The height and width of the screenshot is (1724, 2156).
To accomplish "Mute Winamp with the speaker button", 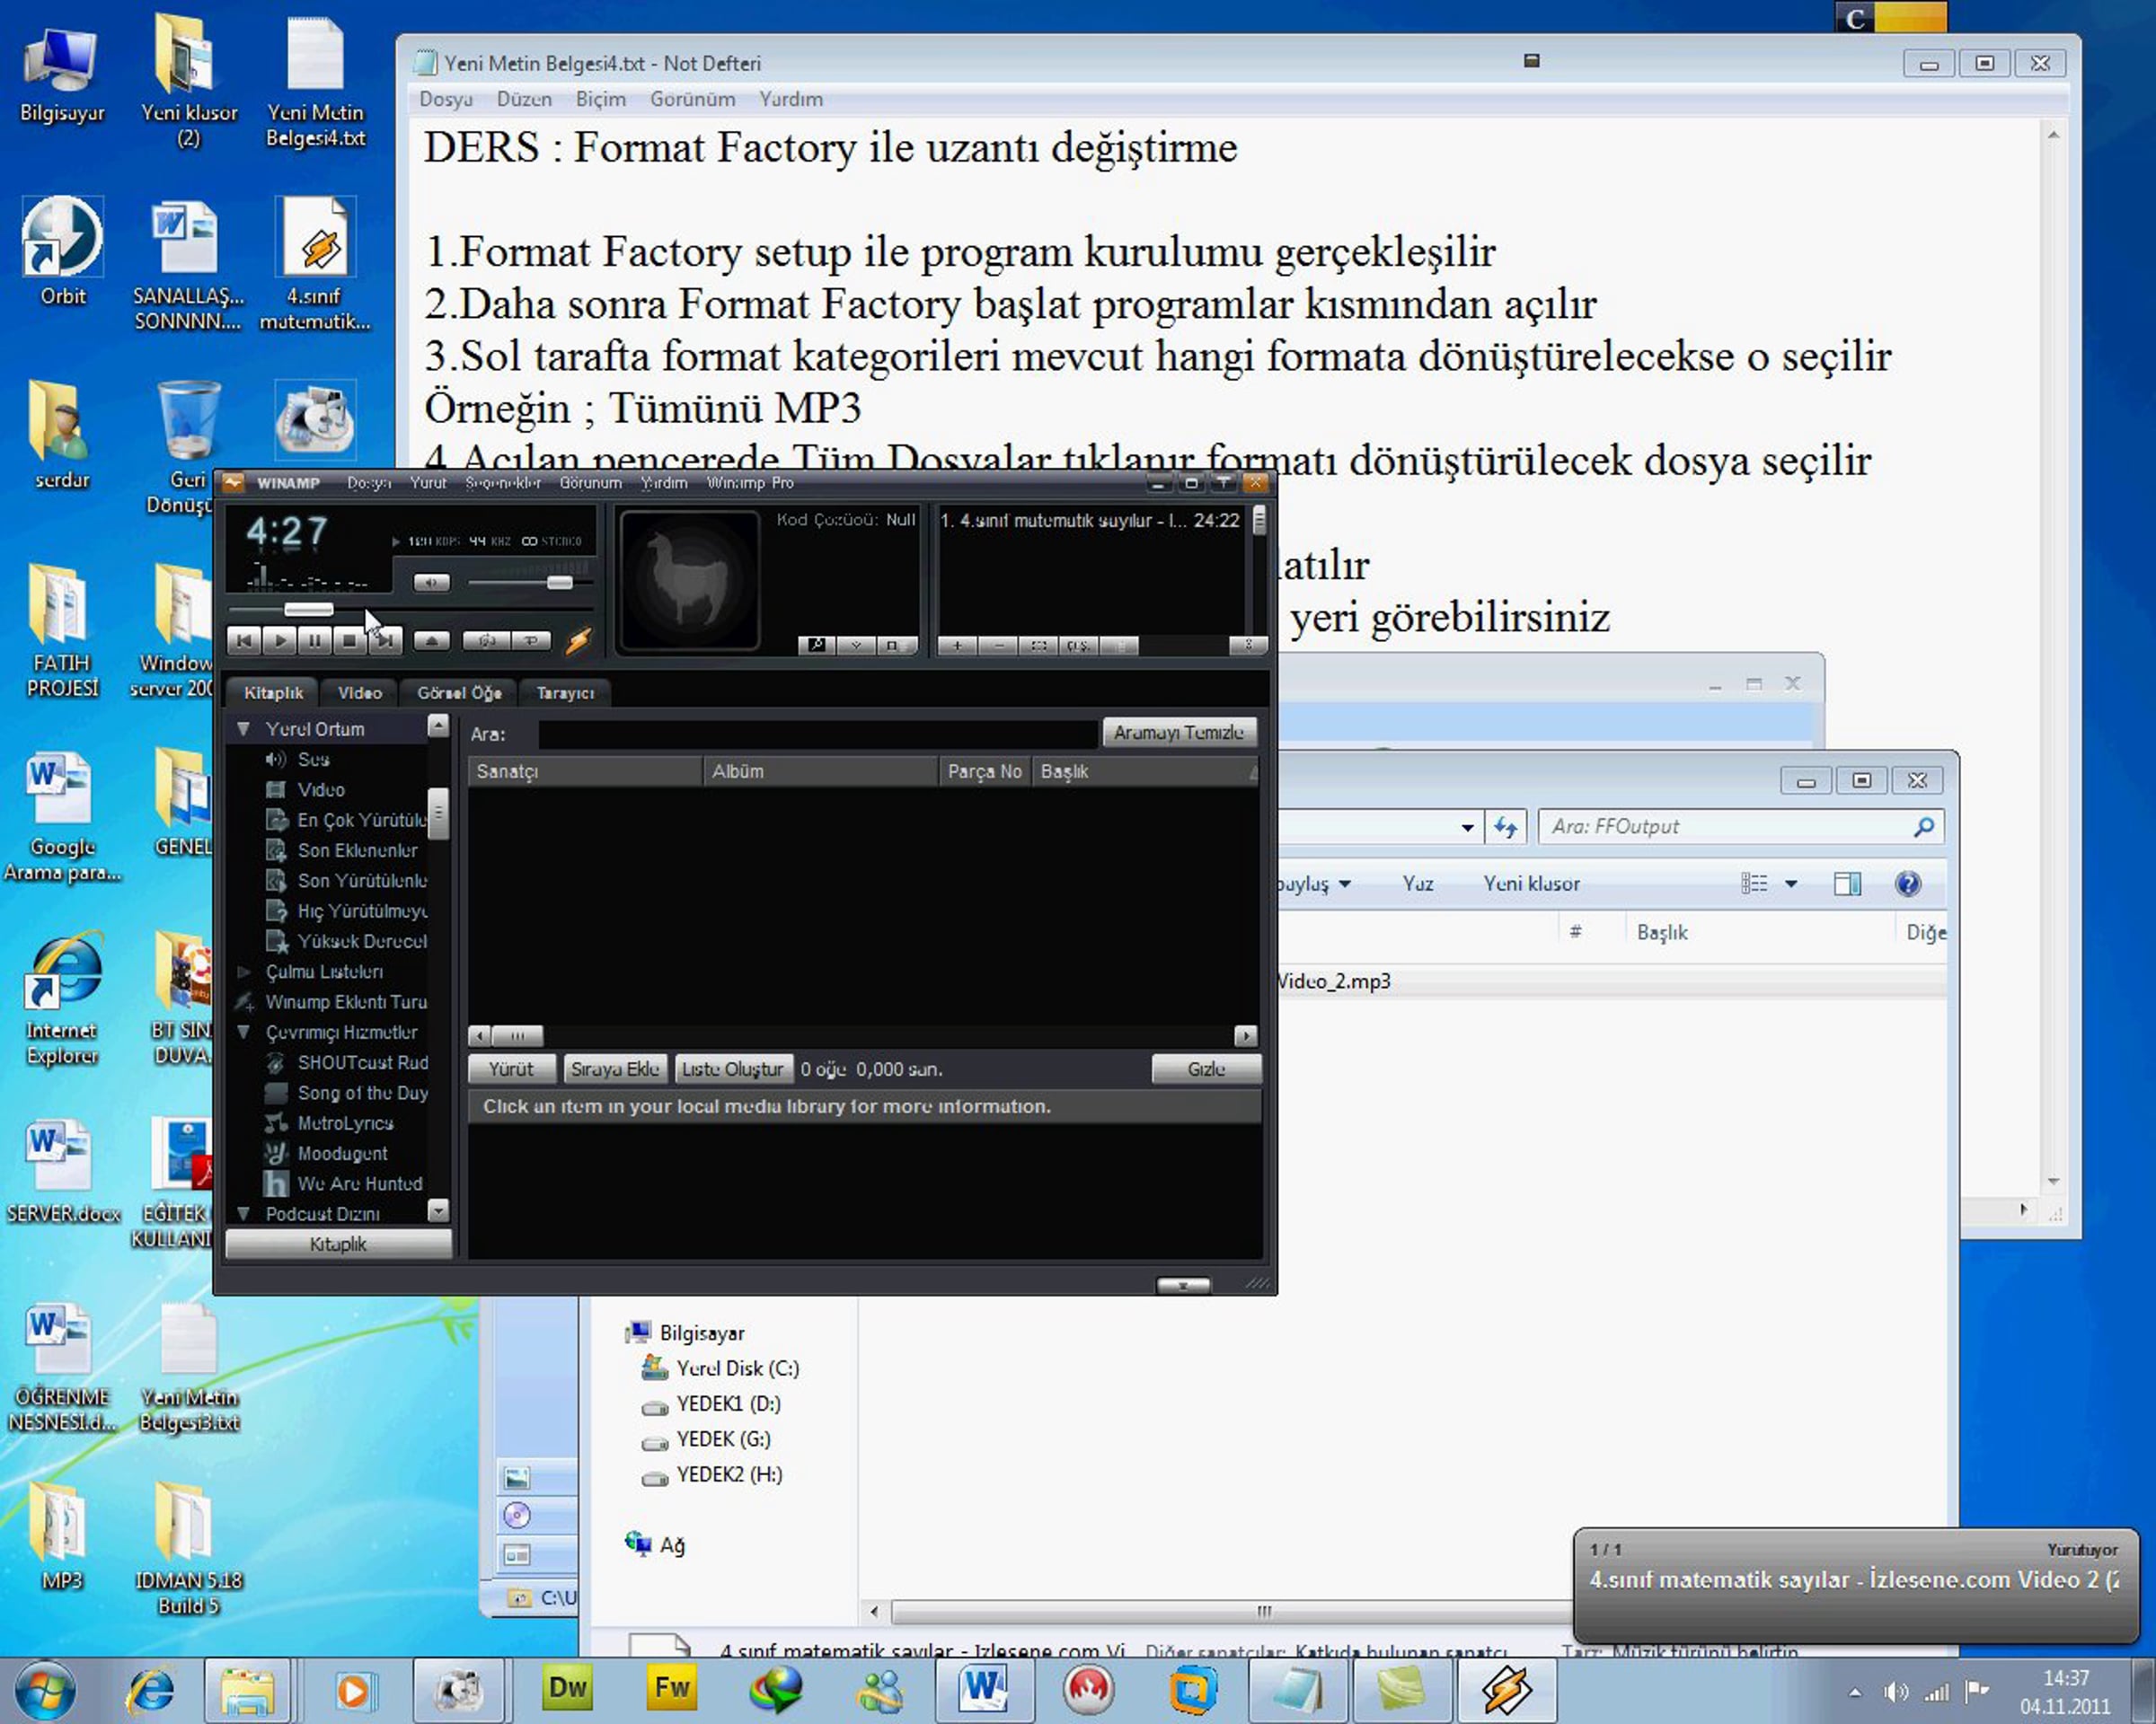I will pos(431,582).
